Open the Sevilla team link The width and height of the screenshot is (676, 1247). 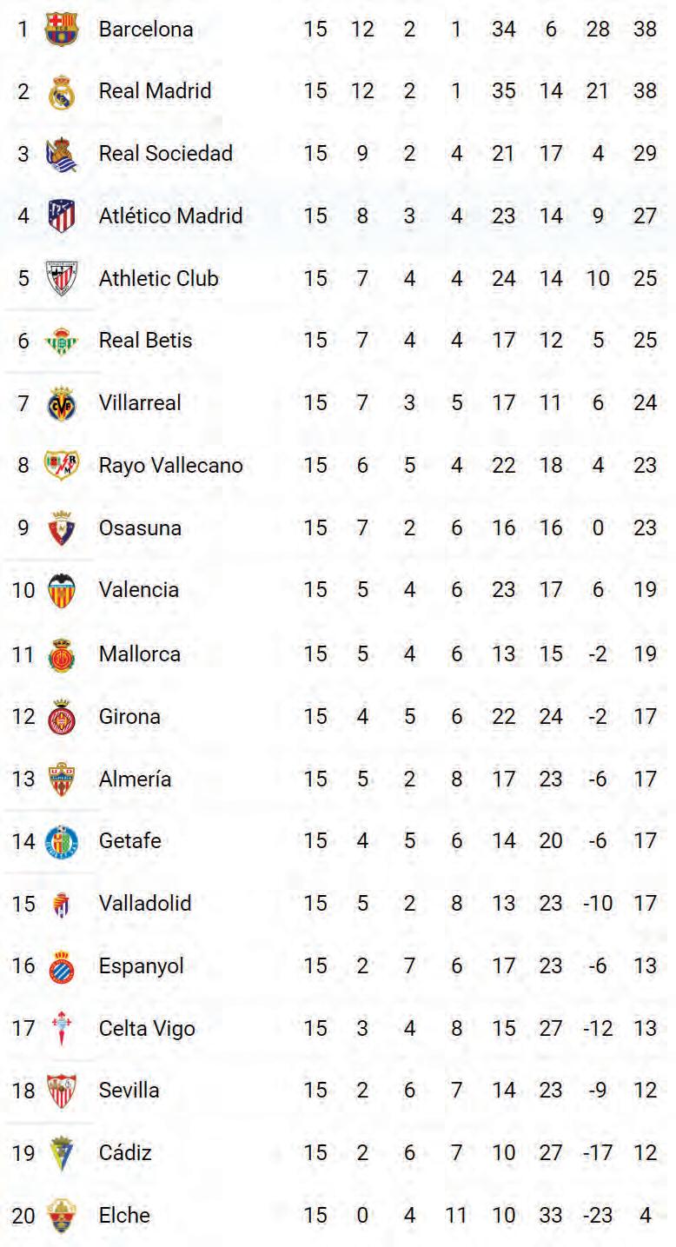(x=129, y=1090)
